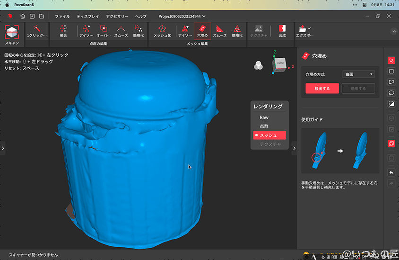
Task: Select Raw rendering mode
Action: (x=264, y=117)
